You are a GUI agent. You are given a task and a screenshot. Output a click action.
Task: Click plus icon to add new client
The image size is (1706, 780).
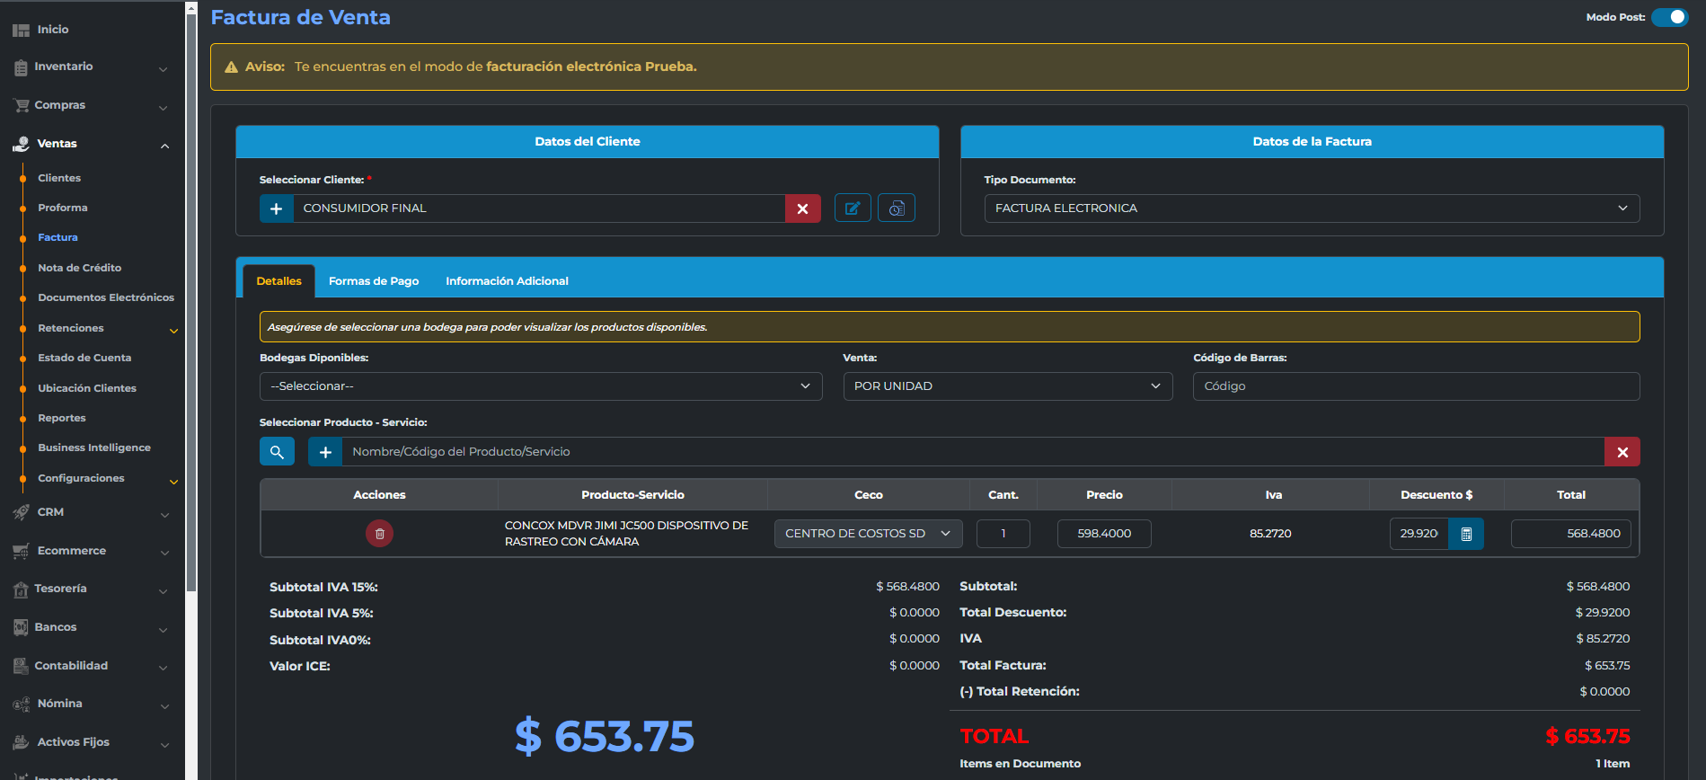(x=277, y=208)
